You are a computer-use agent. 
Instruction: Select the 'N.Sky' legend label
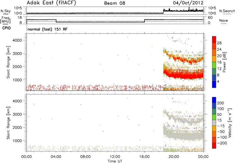click(6, 11)
